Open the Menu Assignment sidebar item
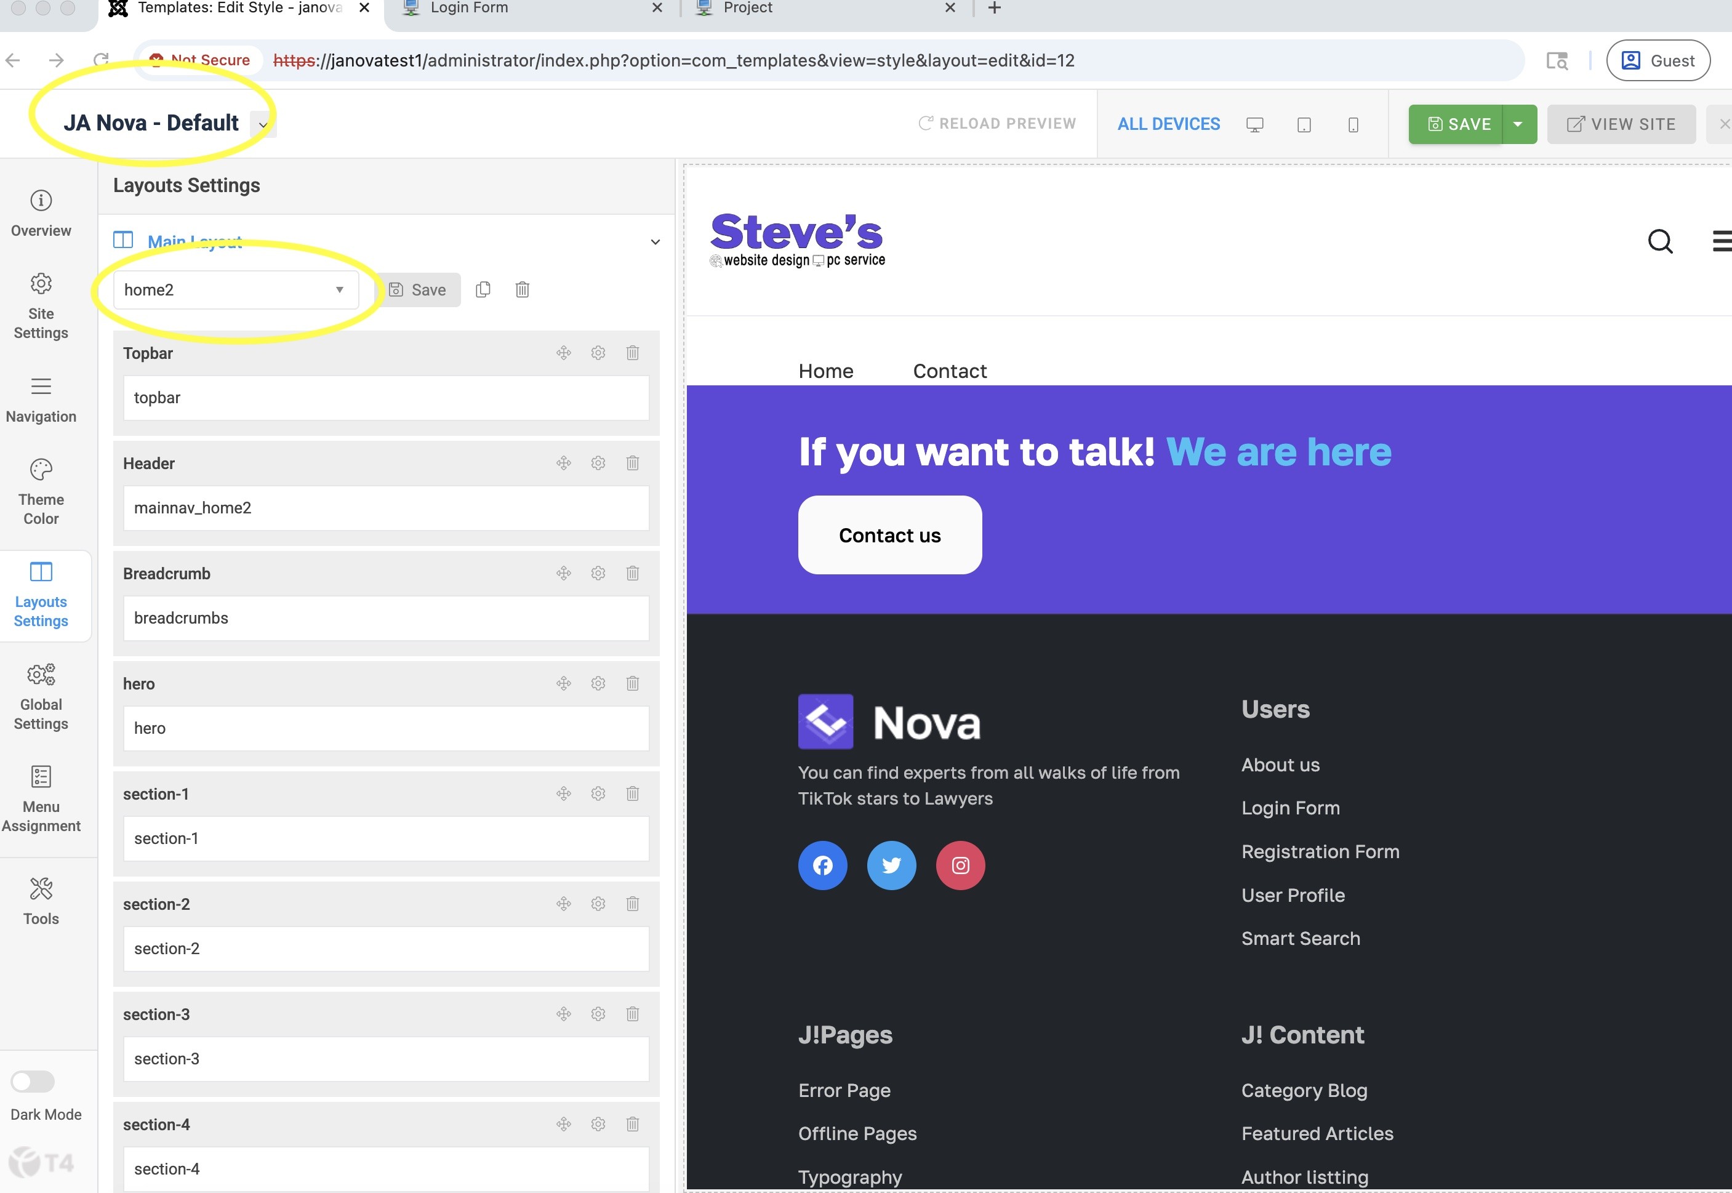 tap(41, 798)
